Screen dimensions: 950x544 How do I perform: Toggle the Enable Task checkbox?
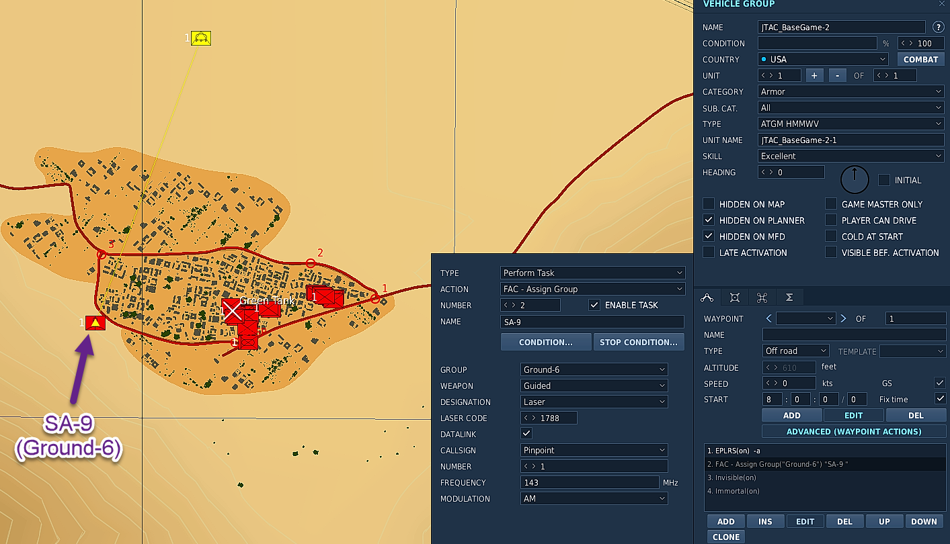(594, 305)
